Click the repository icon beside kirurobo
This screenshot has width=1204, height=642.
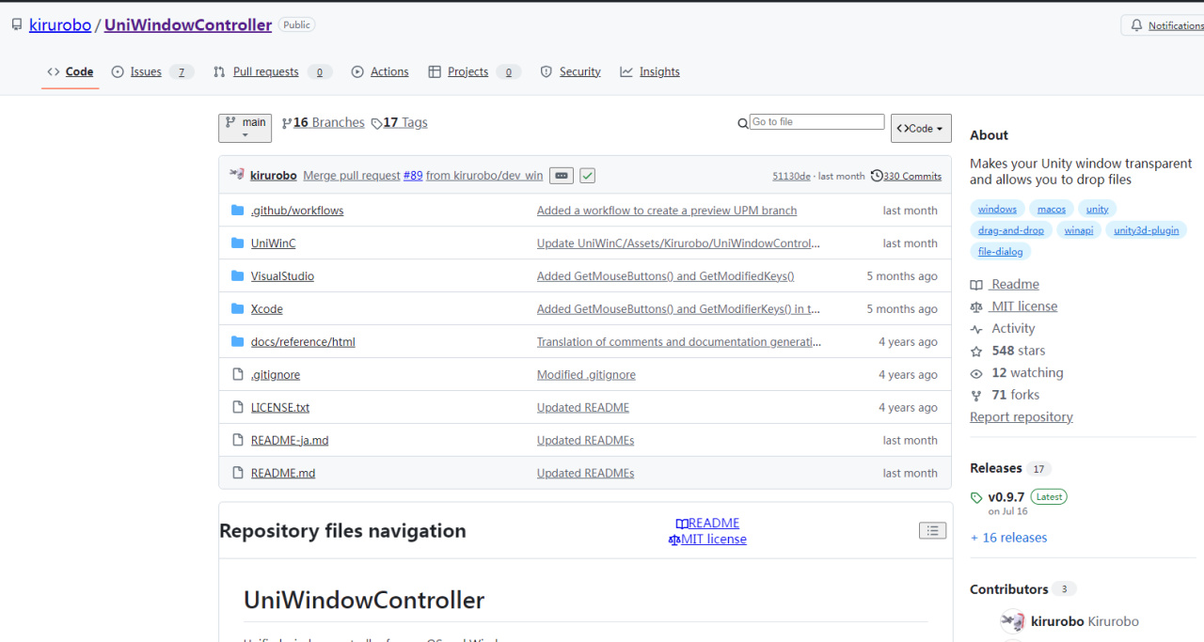17,25
